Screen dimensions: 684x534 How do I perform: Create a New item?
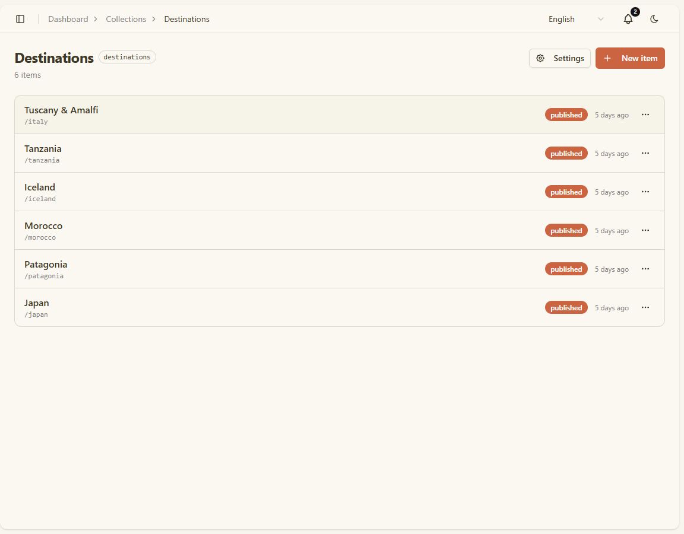(x=630, y=58)
